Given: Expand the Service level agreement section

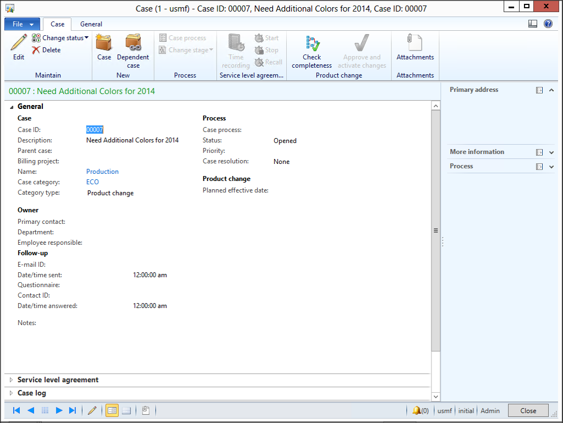Looking at the screenshot, I should [x=58, y=380].
